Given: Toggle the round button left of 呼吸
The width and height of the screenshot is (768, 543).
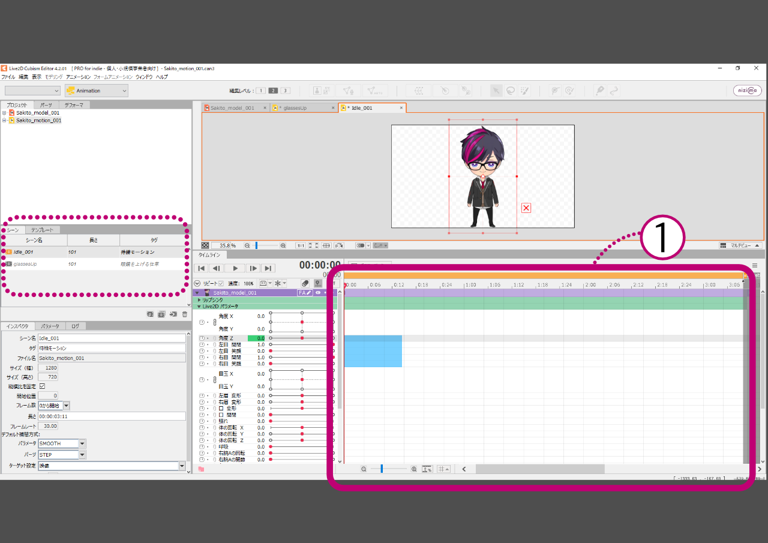Looking at the screenshot, I should pos(202,447).
